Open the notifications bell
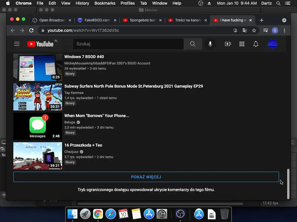Image resolution: width=297 pixels, height=222 pixels. (x=256, y=44)
